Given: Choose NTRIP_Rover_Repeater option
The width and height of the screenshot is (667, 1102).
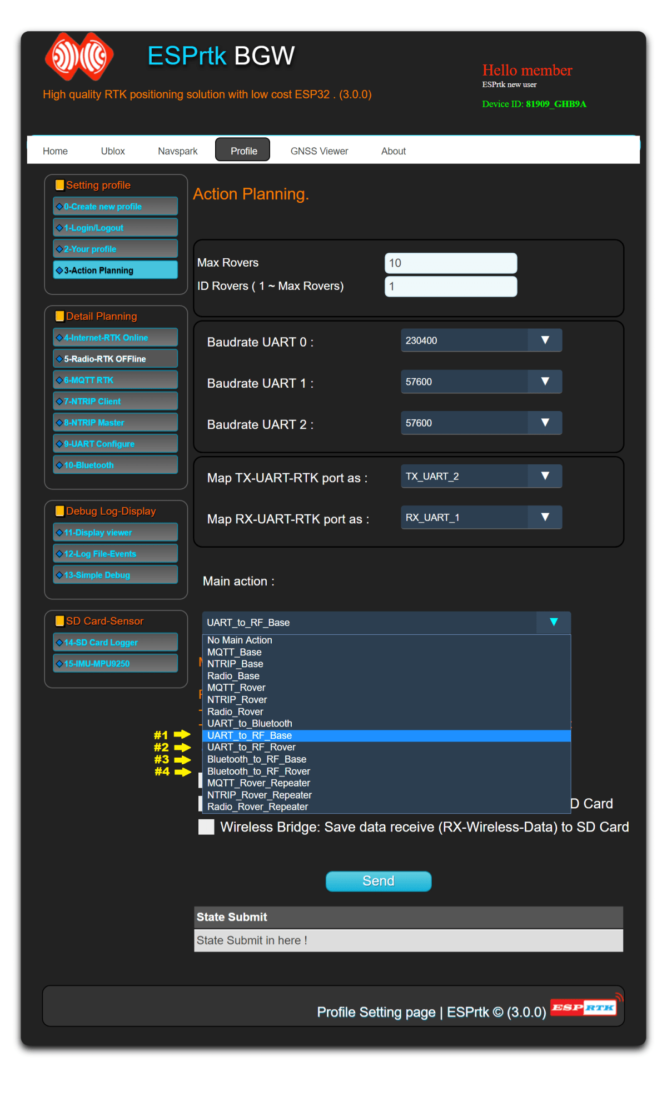Looking at the screenshot, I should (387, 795).
